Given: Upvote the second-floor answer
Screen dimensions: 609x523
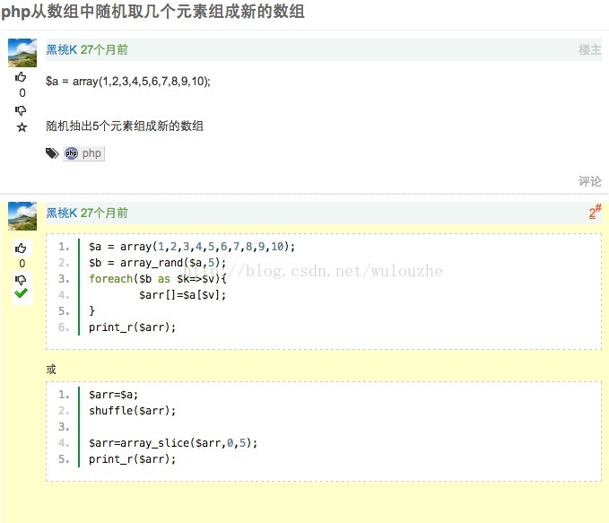Looking at the screenshot, I should click(x=21, y=248).
